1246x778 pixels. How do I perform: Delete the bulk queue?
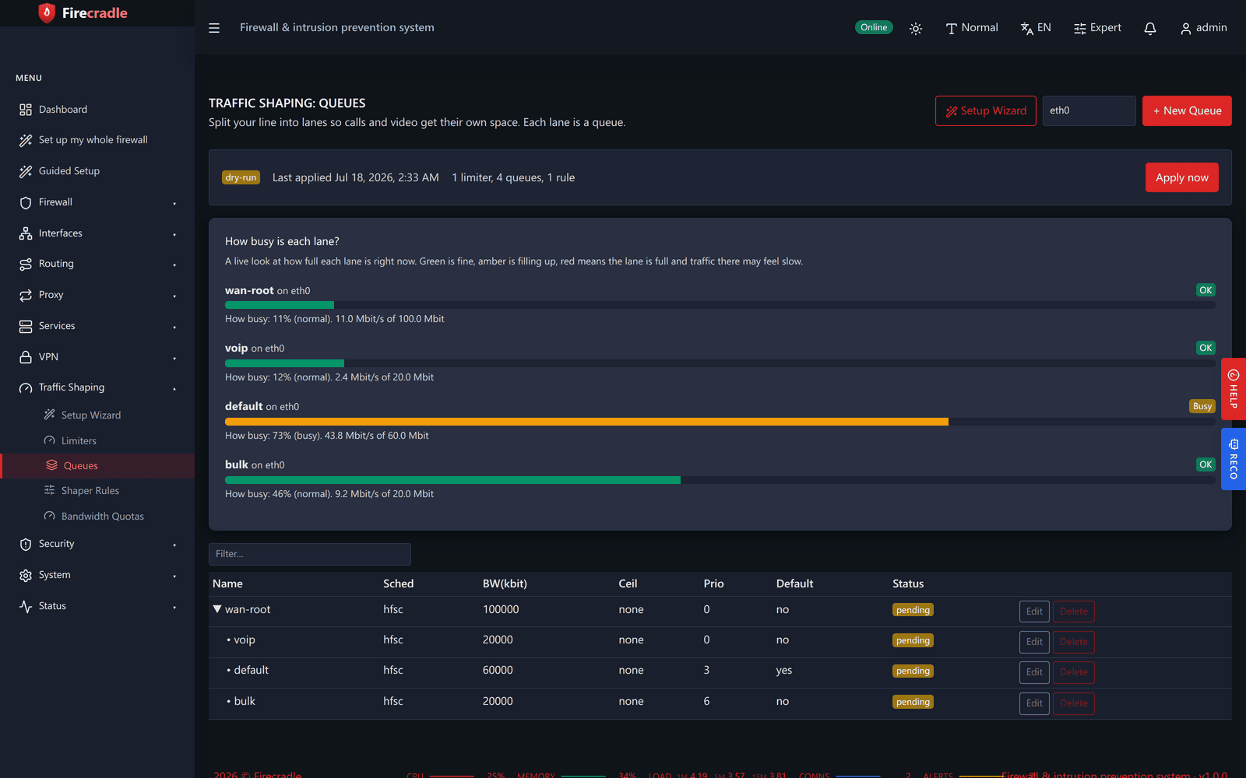pos(1074,703)
